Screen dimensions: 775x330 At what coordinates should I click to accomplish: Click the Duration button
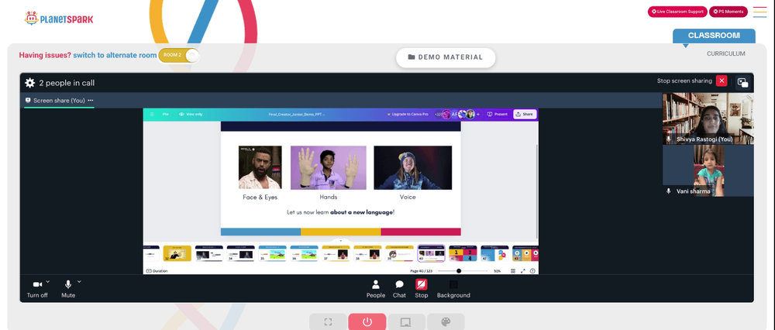[157, 270]
